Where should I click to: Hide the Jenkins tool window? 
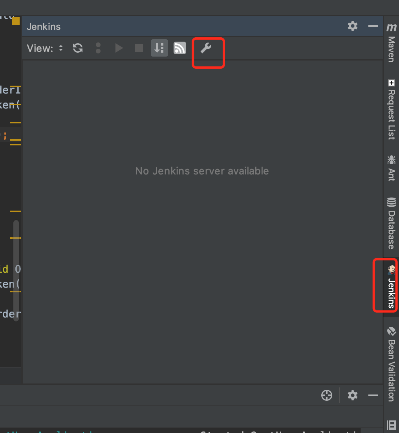[373, 26]
